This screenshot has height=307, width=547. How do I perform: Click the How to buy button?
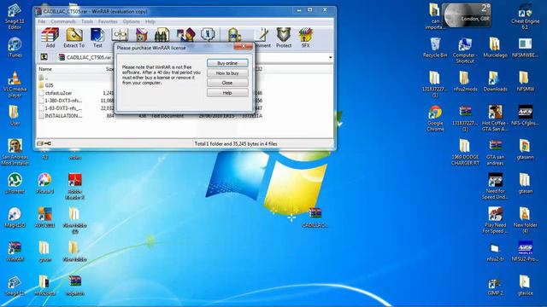pyautogui.click(x=227, y=73)
